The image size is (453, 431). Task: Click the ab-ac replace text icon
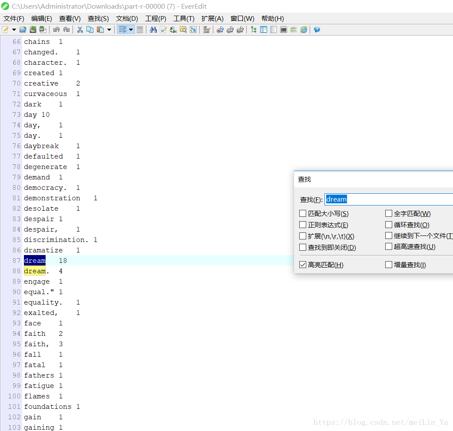[x=173, y=30]
